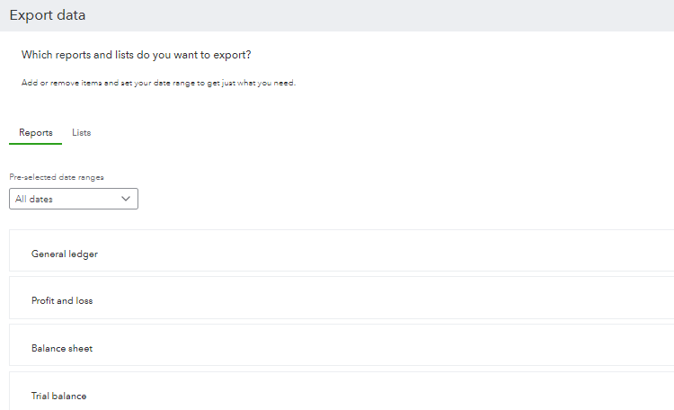The image size is (674, 410).
Task: Choose the Balance sheet report row
Action: point(341,345)
